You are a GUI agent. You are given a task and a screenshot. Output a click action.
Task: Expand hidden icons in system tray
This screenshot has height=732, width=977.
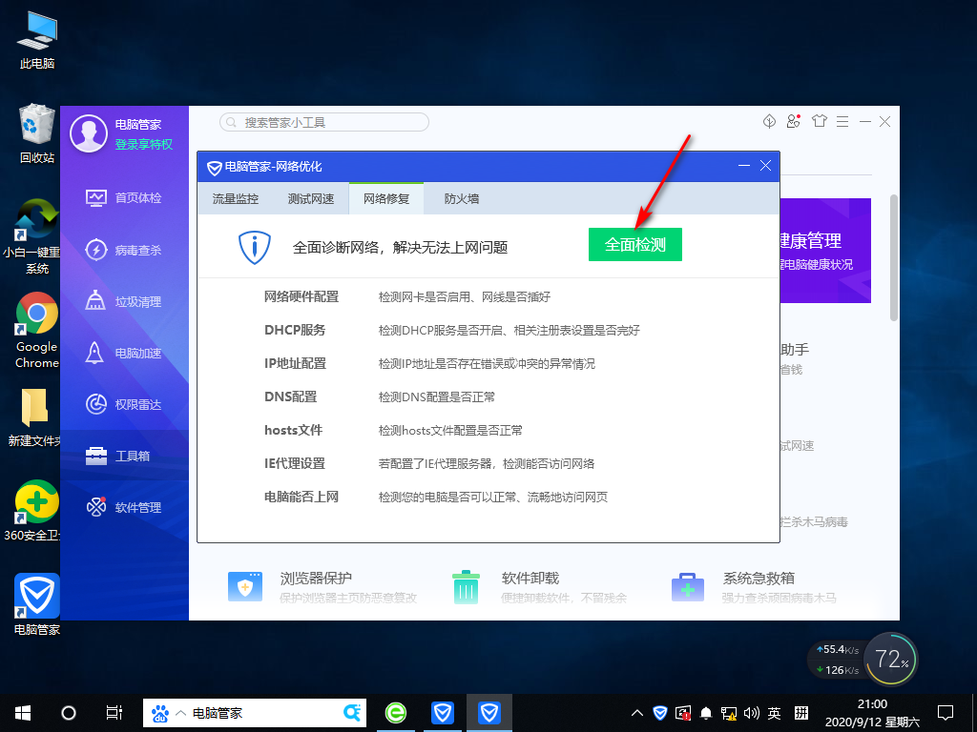pos(636,712)
